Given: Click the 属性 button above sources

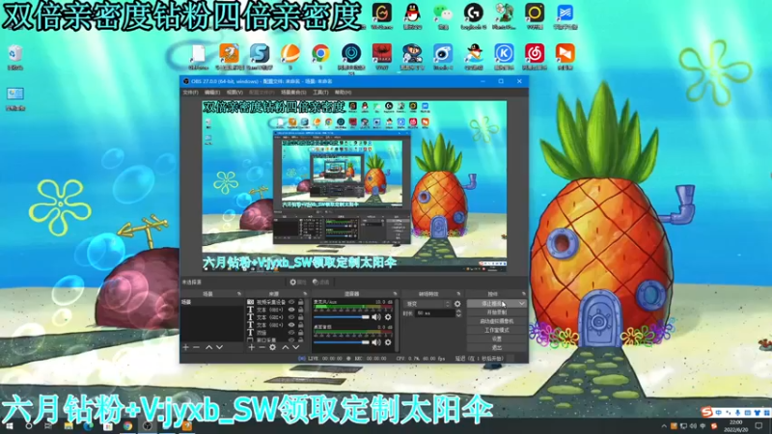Looking at the screenshot, I should click(298, 282).
